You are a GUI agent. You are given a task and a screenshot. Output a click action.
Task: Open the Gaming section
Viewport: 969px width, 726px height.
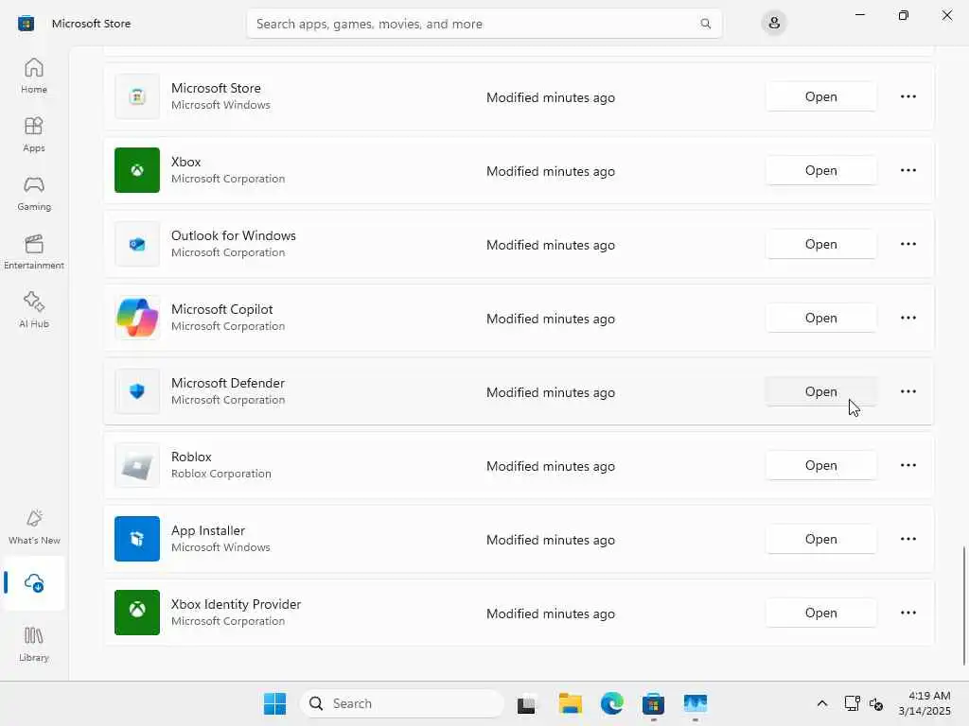click(34, 193)
